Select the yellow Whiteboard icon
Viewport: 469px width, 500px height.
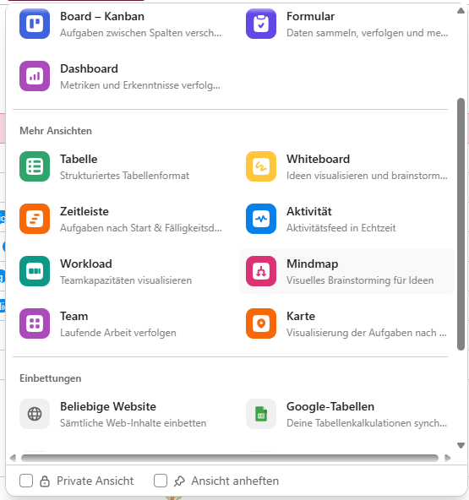261,166
